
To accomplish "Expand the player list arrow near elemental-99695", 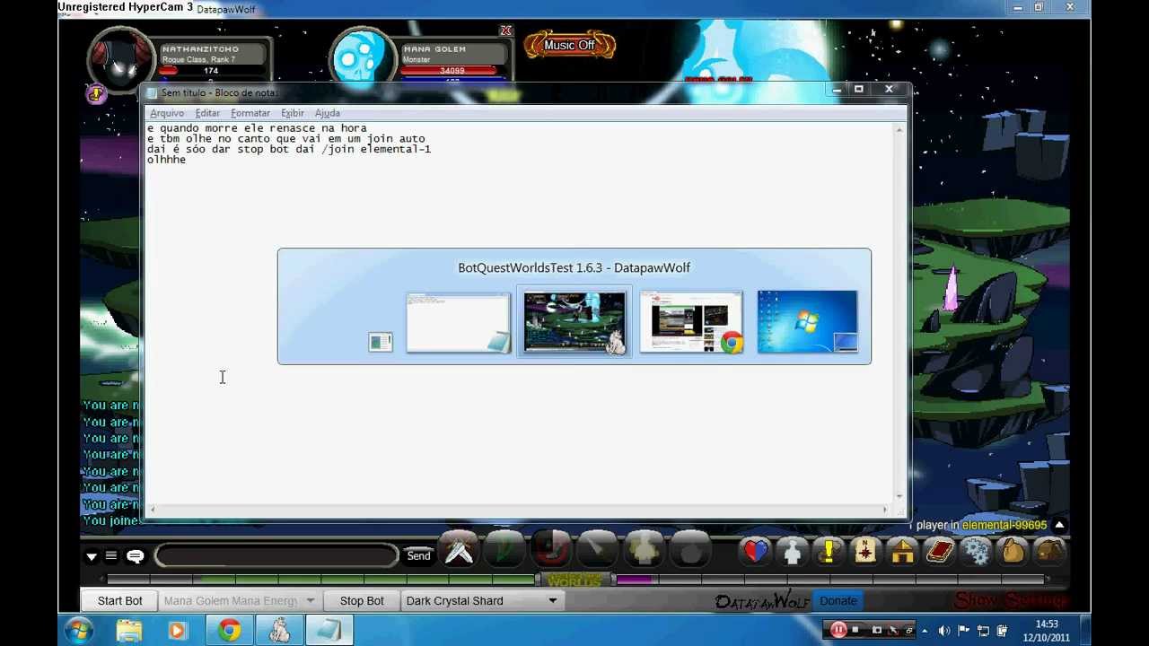I will point(1059,525).
